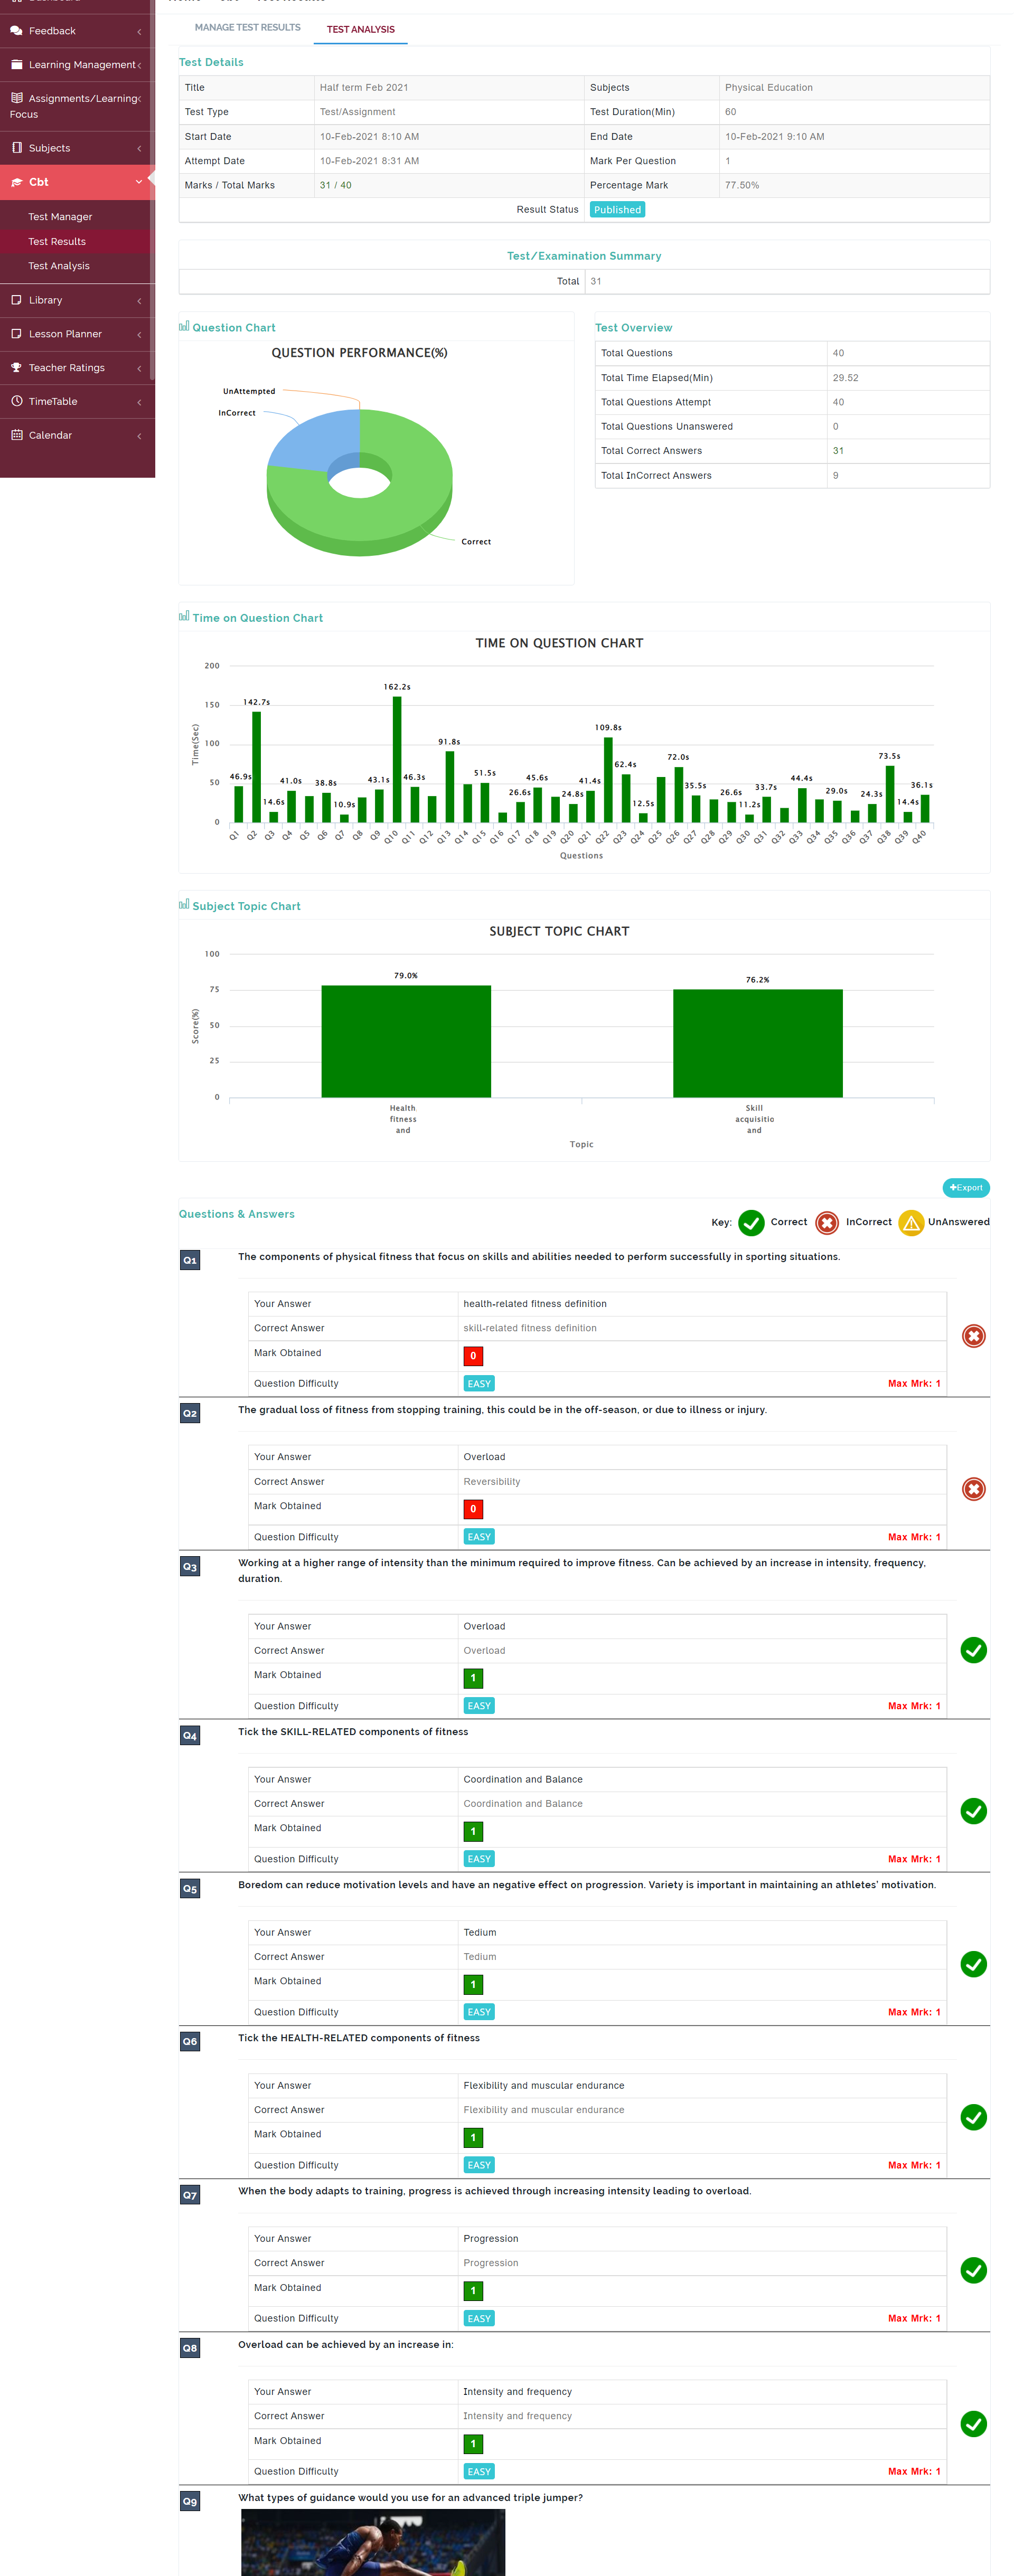Open the Library sidebar icon

tap(16, 299)
